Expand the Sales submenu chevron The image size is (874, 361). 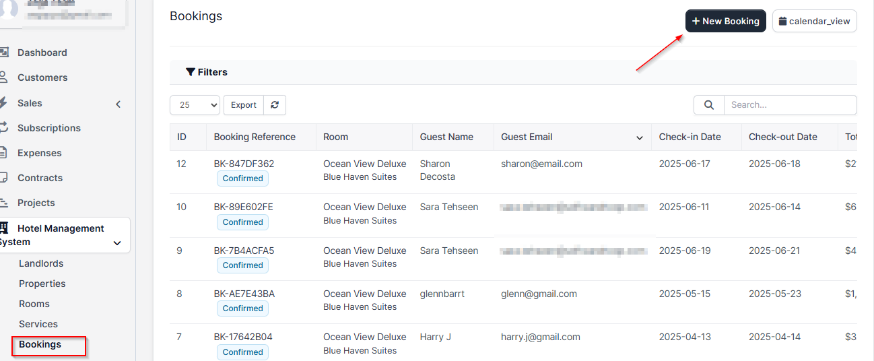(119, 104)
